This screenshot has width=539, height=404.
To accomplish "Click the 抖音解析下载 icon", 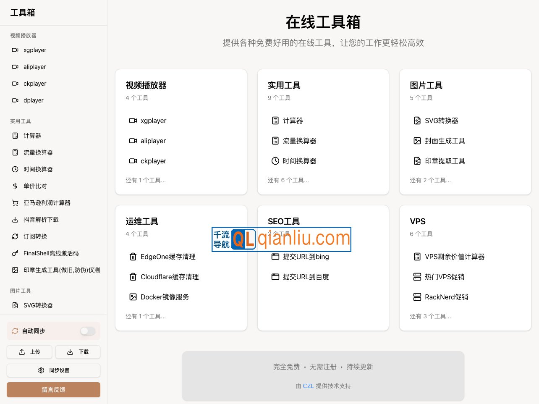I will pyautogui.click(x=15, y=220).
